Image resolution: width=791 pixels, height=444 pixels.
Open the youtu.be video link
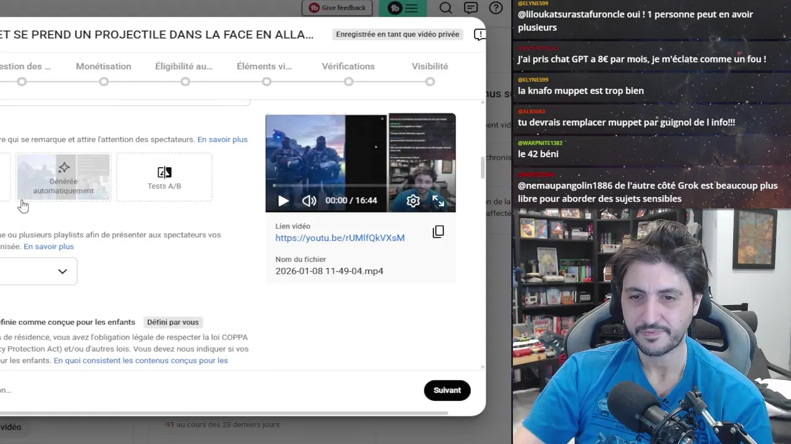(340, 238)
